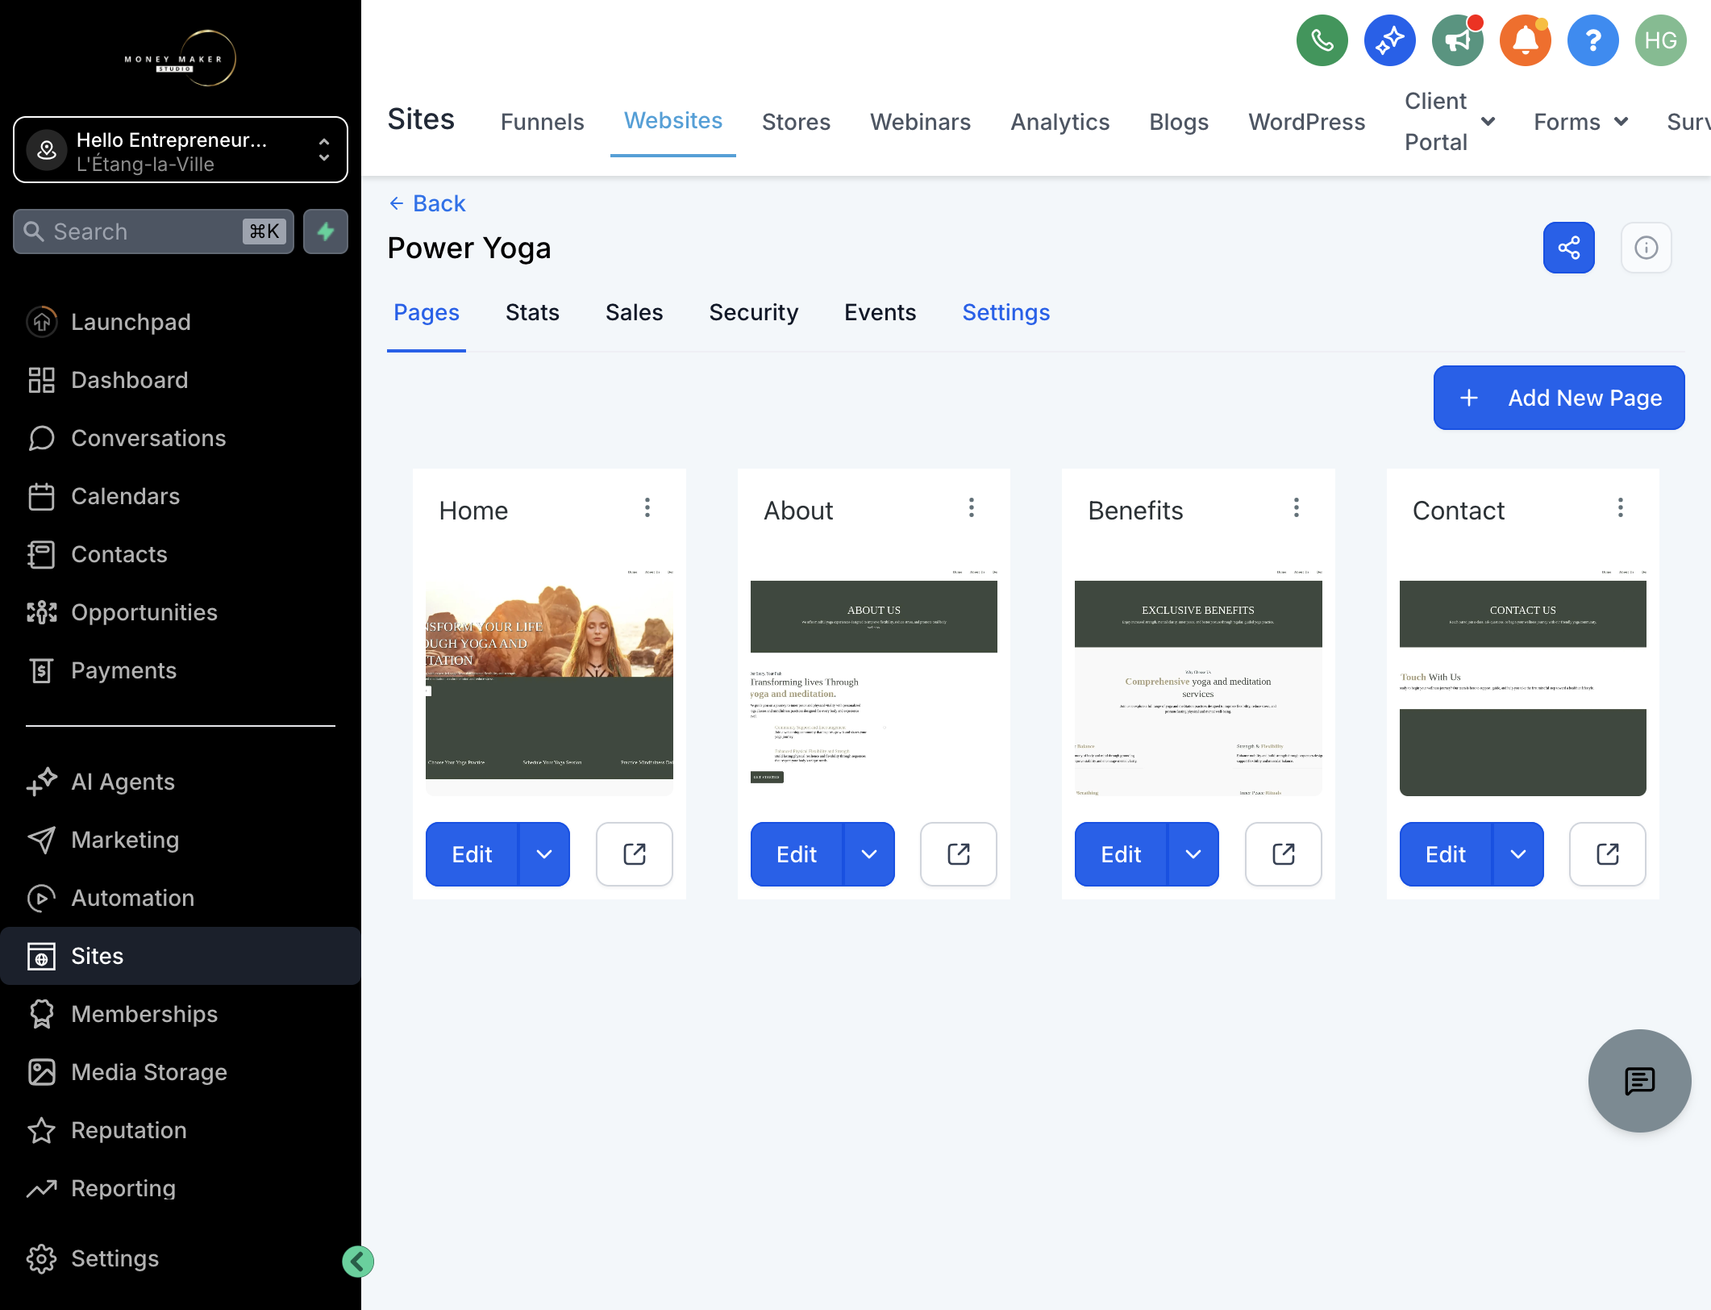
Task: Click the Back link
Action: (x=427, y=203)
